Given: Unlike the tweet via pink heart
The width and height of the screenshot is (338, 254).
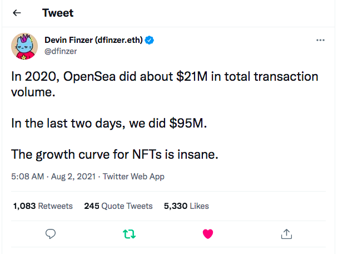Looking at the screenshot, I should click(x=208, y=234).
